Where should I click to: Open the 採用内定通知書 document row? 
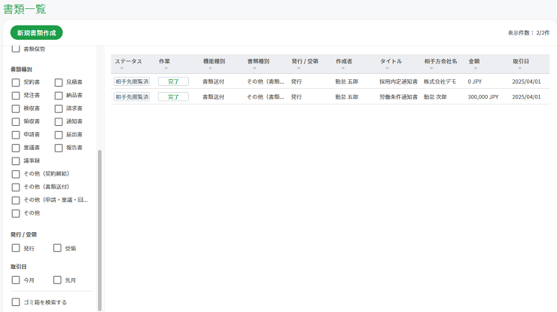(x=398, y=81)
